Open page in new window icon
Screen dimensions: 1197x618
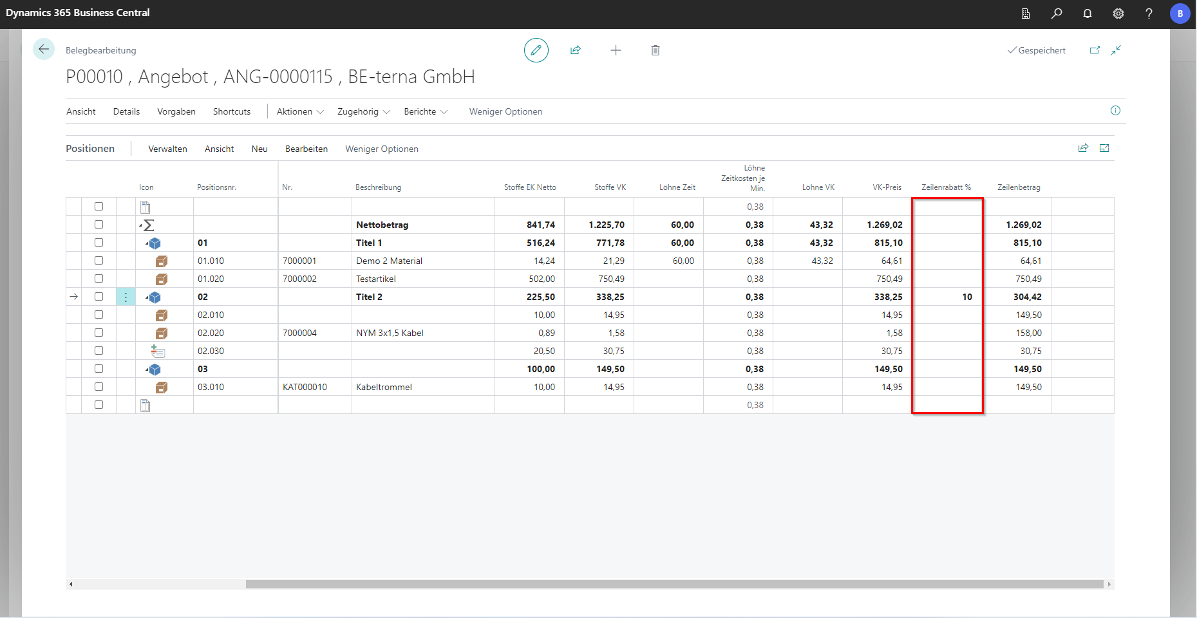[x=1095, y=50]
